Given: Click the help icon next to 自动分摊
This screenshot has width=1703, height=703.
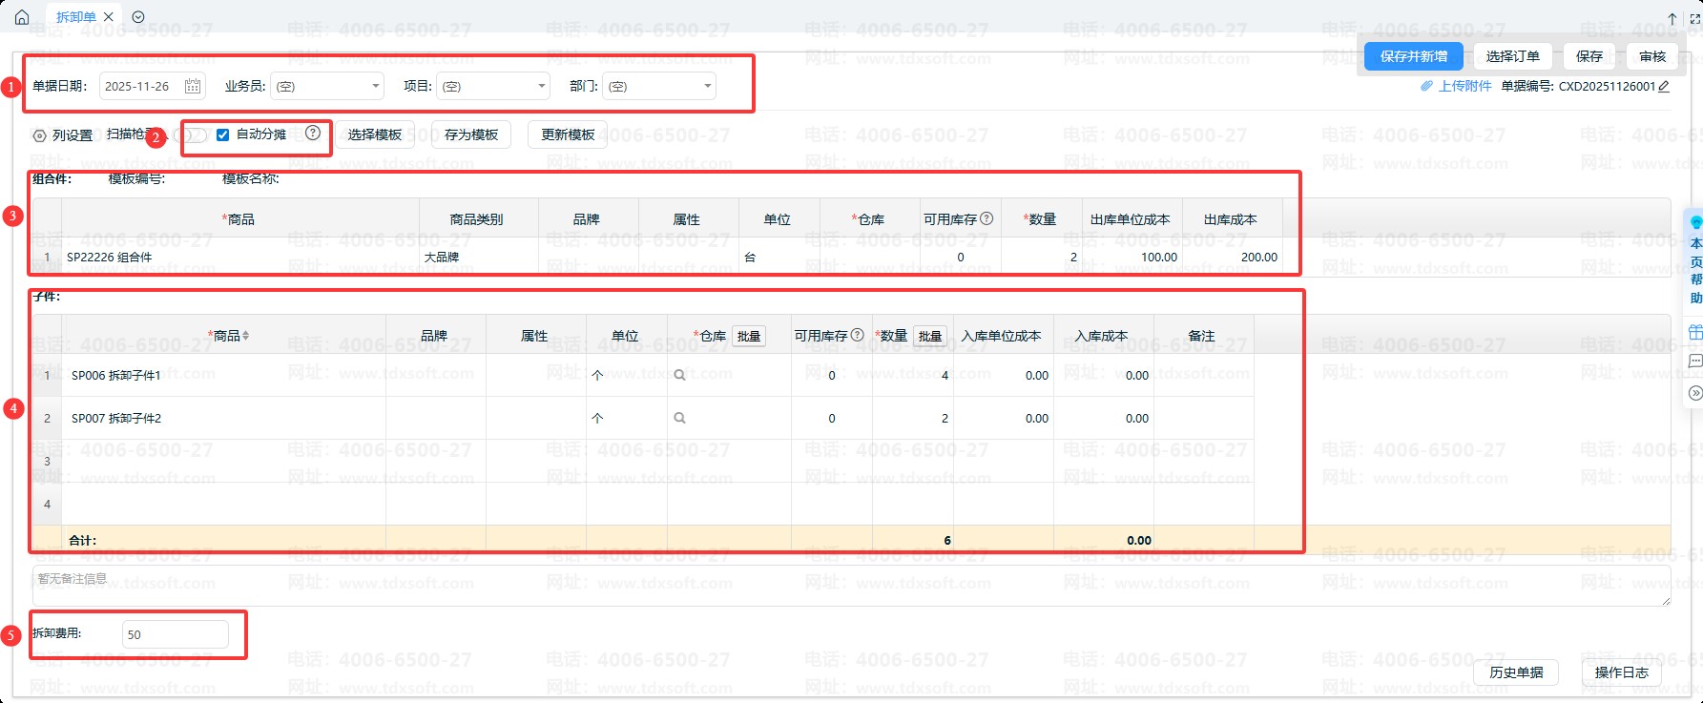Looking at the screenshot, I should pos(313,134).
